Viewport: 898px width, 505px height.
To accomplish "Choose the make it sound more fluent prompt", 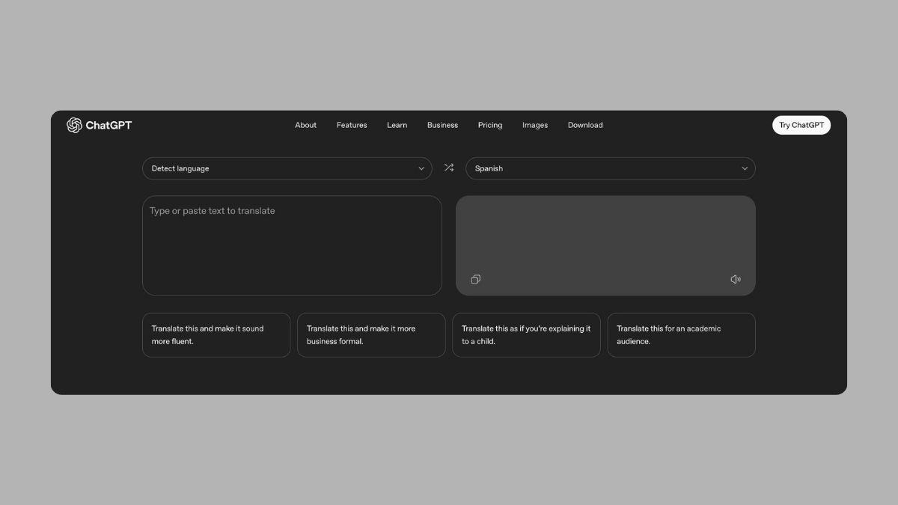I will point(216,335).
